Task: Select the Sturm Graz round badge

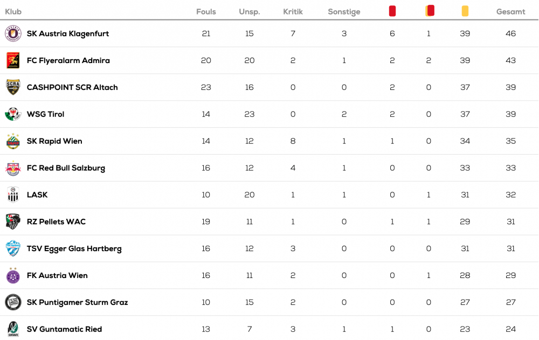Action: tap(13, 302)
